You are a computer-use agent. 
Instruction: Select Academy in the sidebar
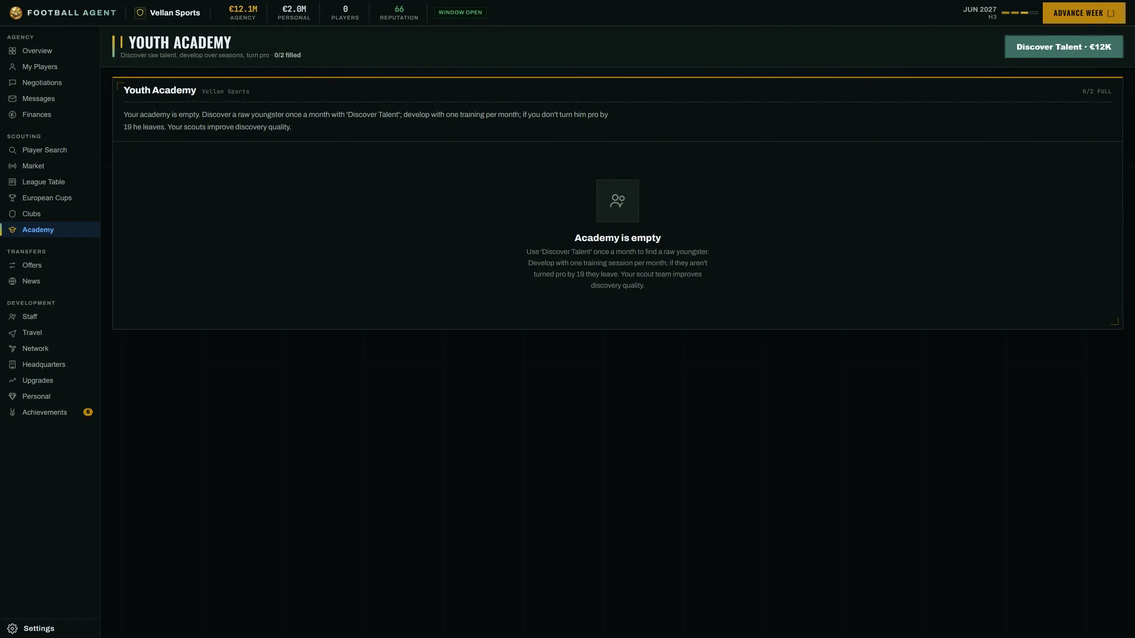tap(50, 230)
